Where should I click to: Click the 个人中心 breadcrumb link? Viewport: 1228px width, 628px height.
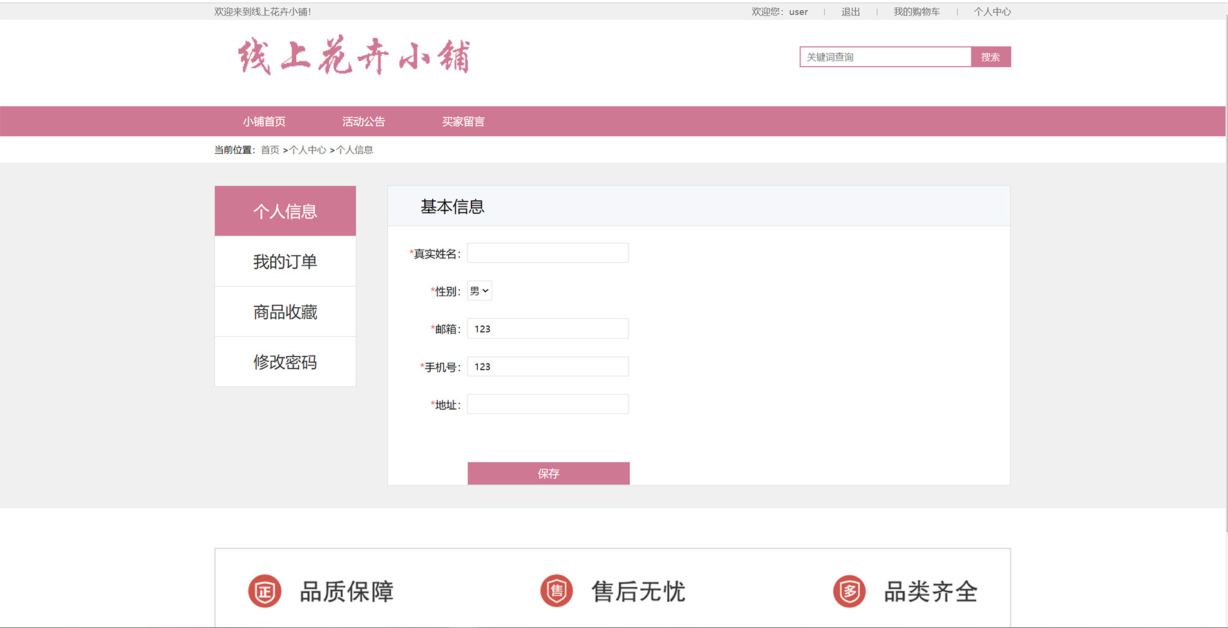[308, 150]
